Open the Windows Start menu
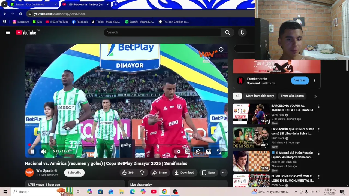 point(5,192)
